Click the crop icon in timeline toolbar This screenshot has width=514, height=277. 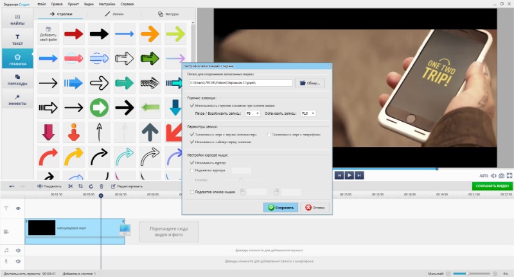81,186
